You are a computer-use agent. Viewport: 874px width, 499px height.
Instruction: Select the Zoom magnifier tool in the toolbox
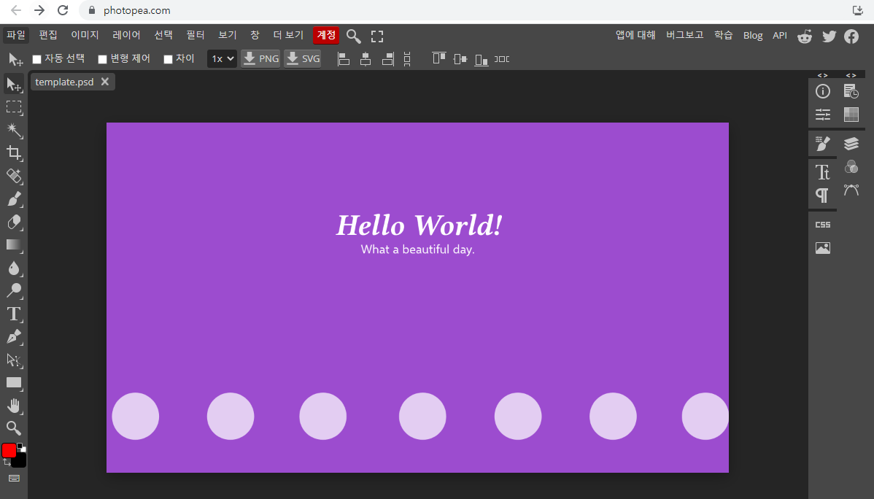tap(14, 428)
